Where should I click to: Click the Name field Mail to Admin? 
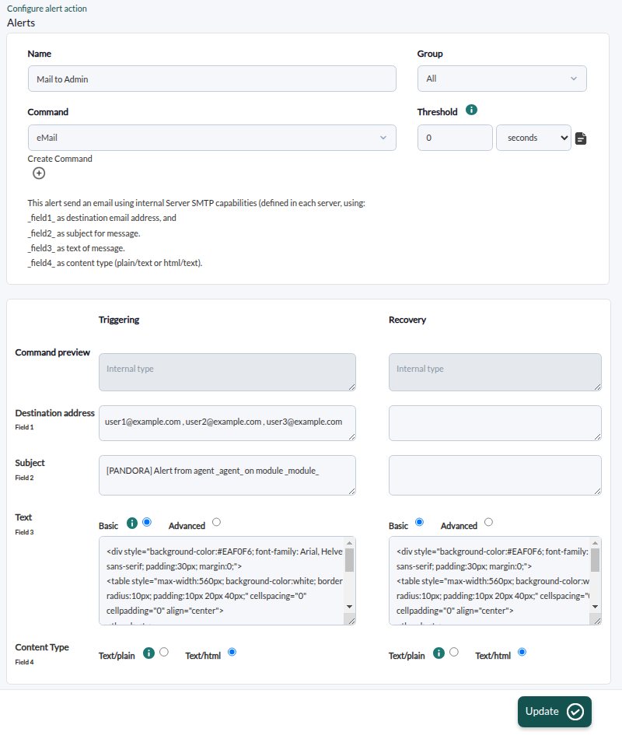pos(212,79)
